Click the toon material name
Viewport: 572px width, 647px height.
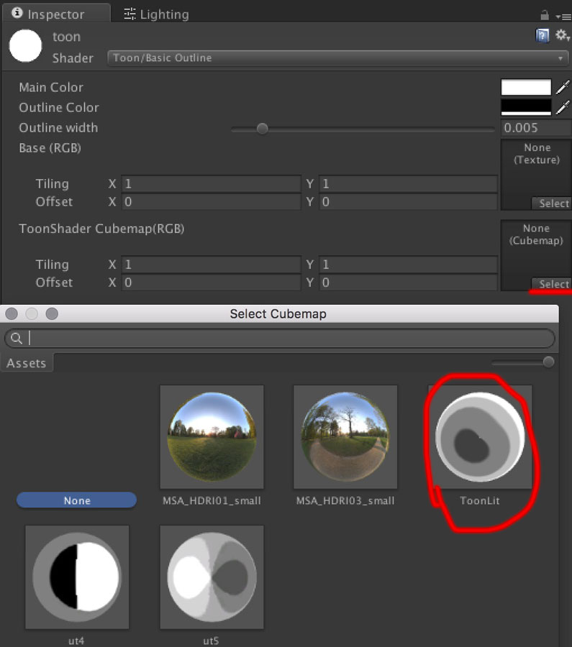click(x=66, y=37)
